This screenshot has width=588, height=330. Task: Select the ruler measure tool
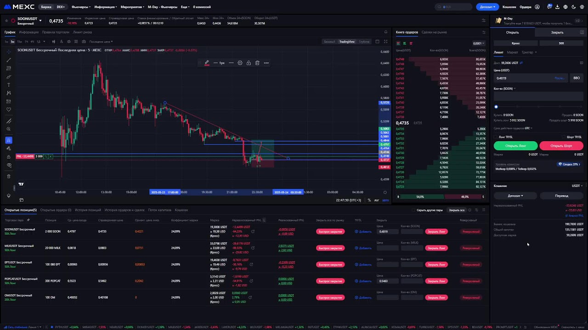click(x=9, y=121)
